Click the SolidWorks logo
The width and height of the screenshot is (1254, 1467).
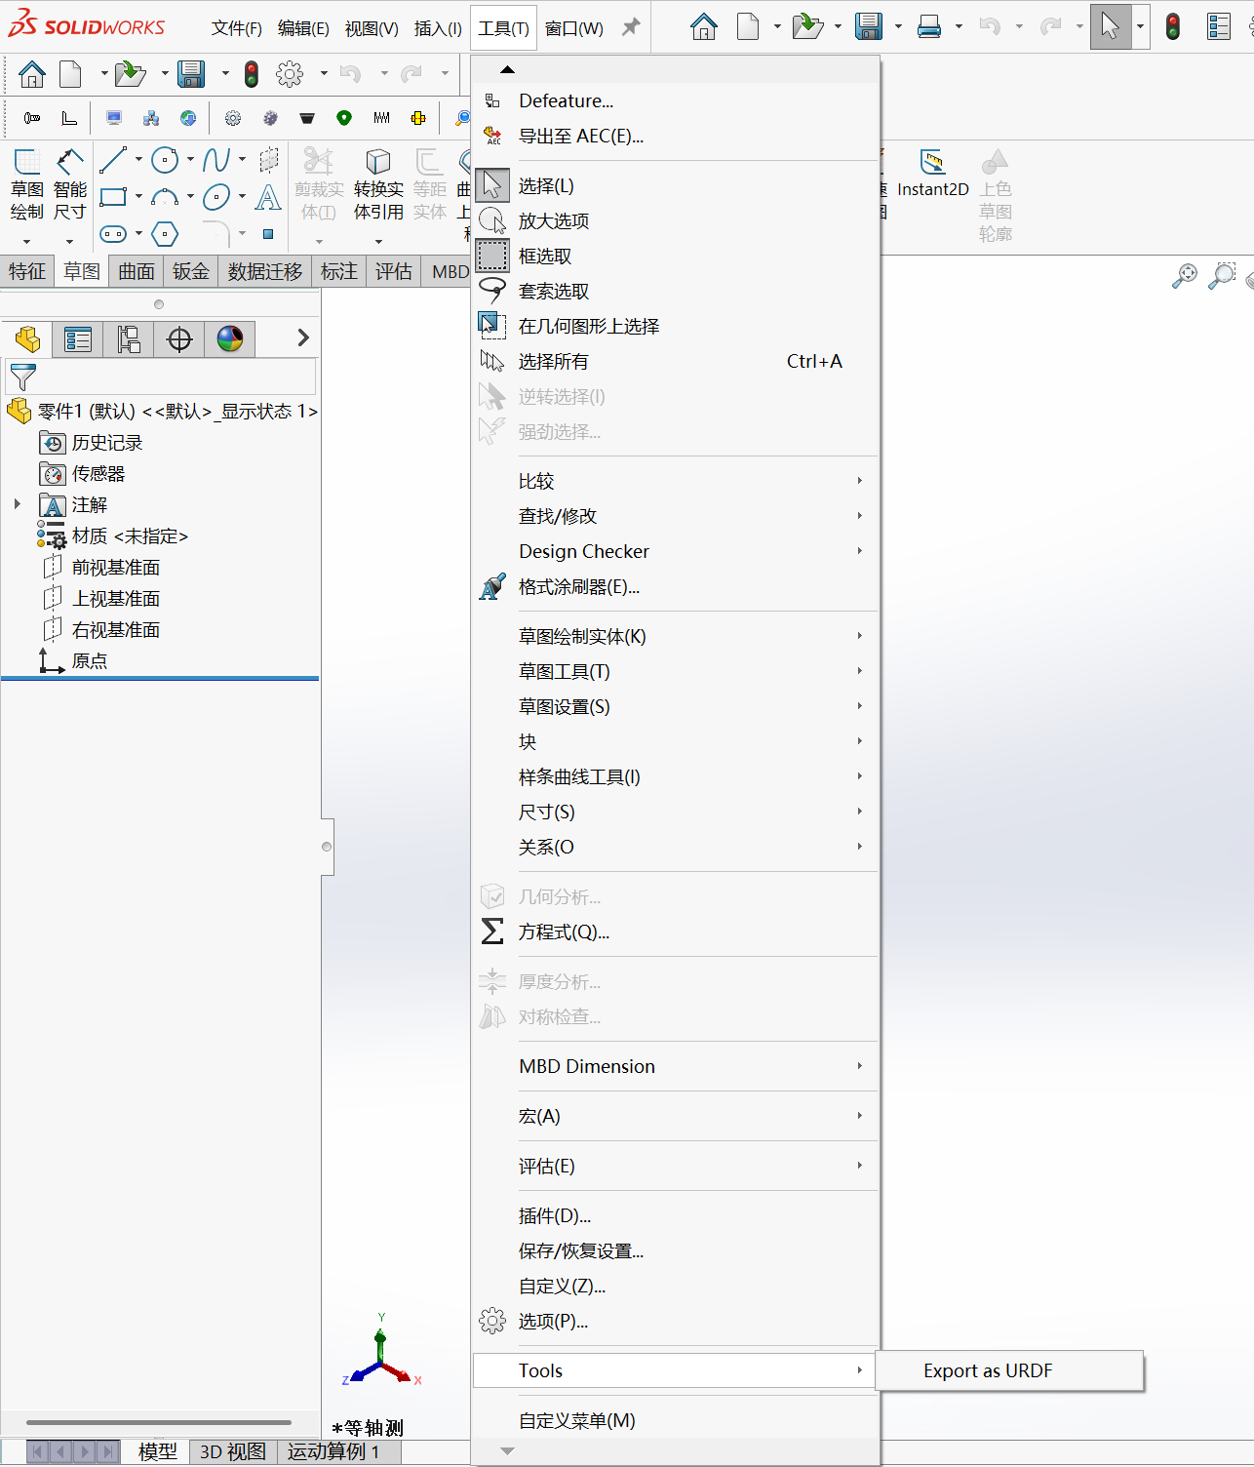tap(87, 24)
